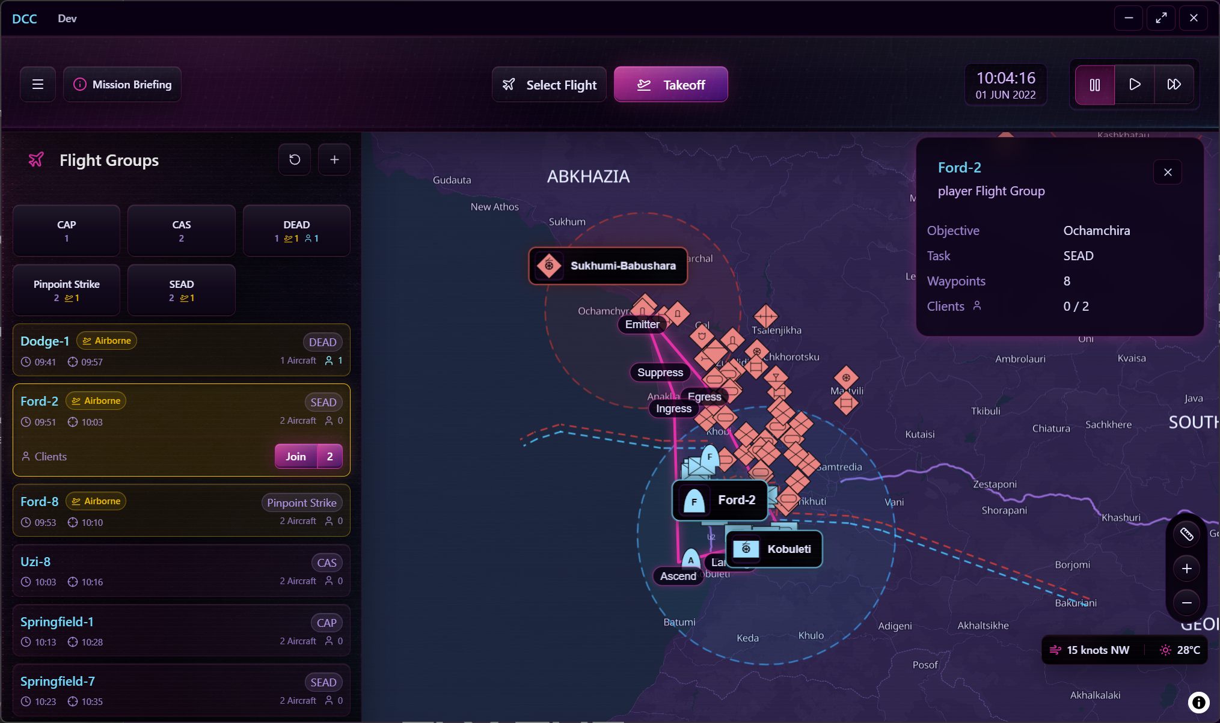Add a new flight group
The image size is (1220, 723).
tap(334, 159)
